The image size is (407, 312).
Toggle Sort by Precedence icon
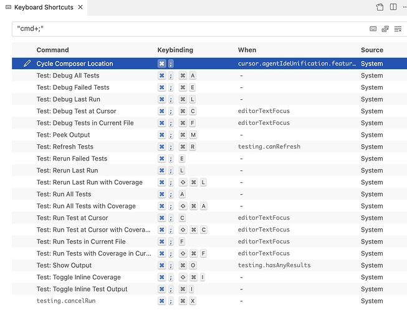coord(385,29)
